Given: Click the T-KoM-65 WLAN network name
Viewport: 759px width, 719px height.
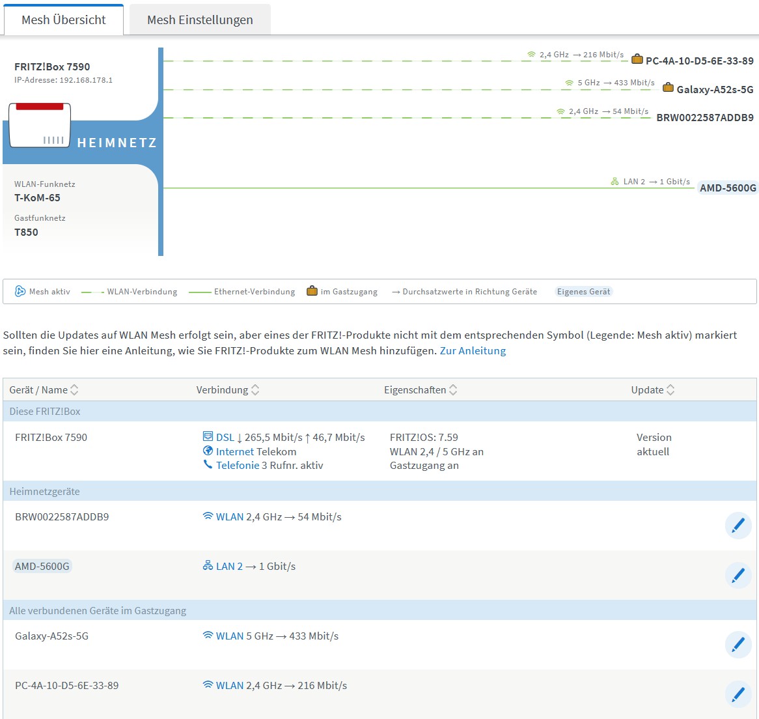Looking at the screenshot, I should coord(37,197).
